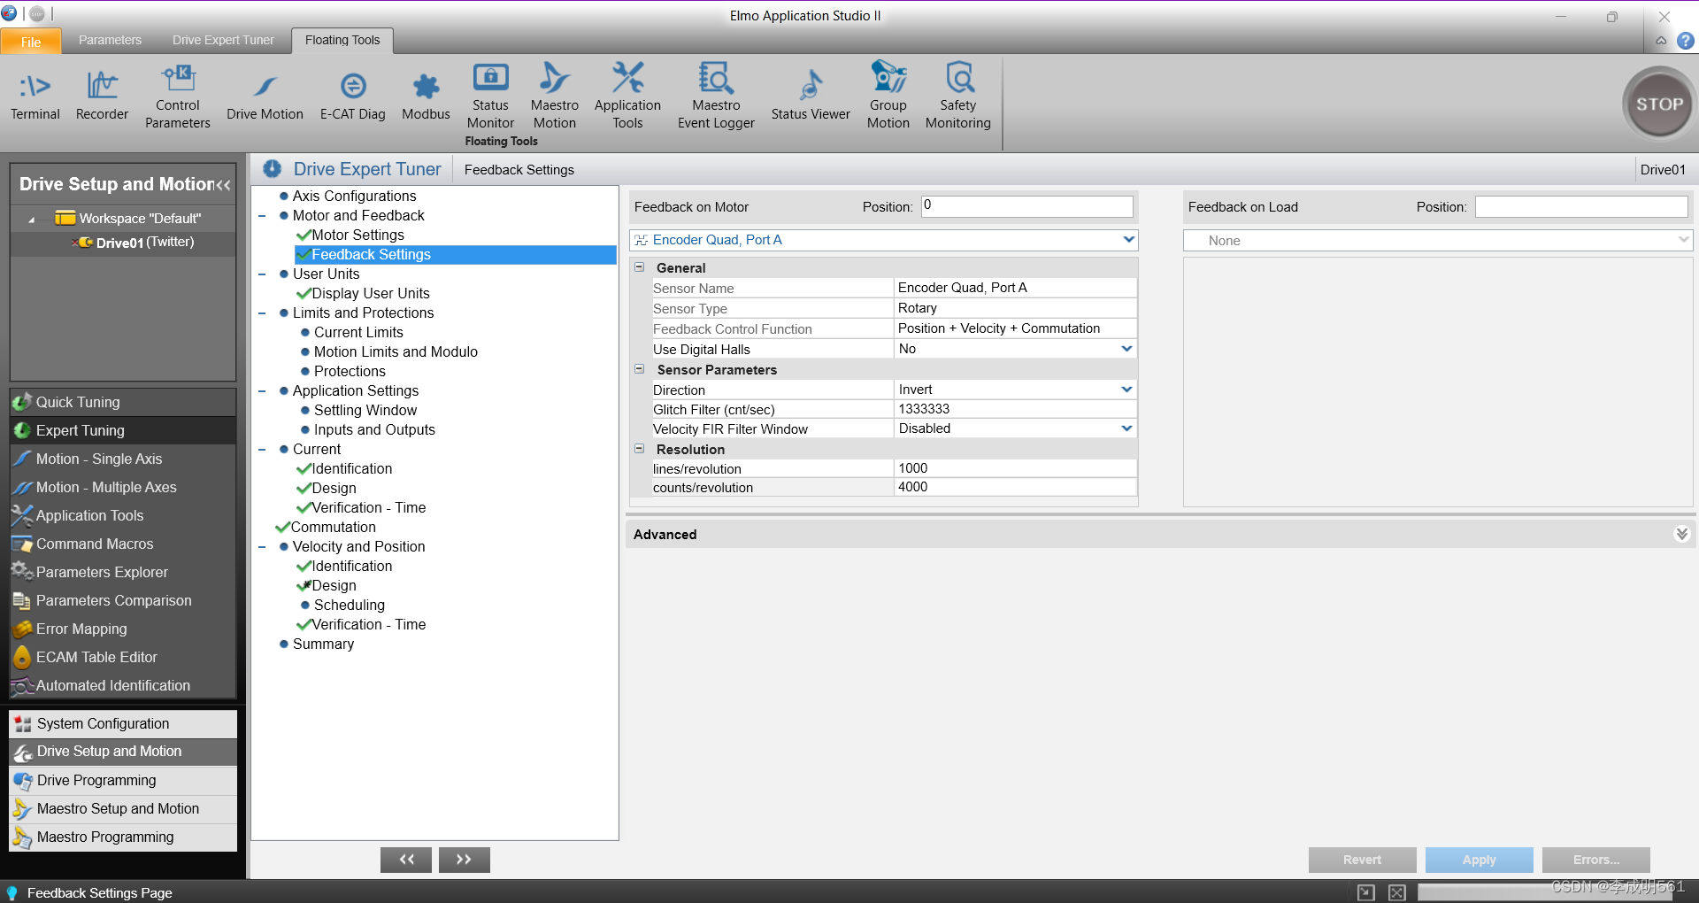Open the Maestro Motion tool

(x=555, y=96)
